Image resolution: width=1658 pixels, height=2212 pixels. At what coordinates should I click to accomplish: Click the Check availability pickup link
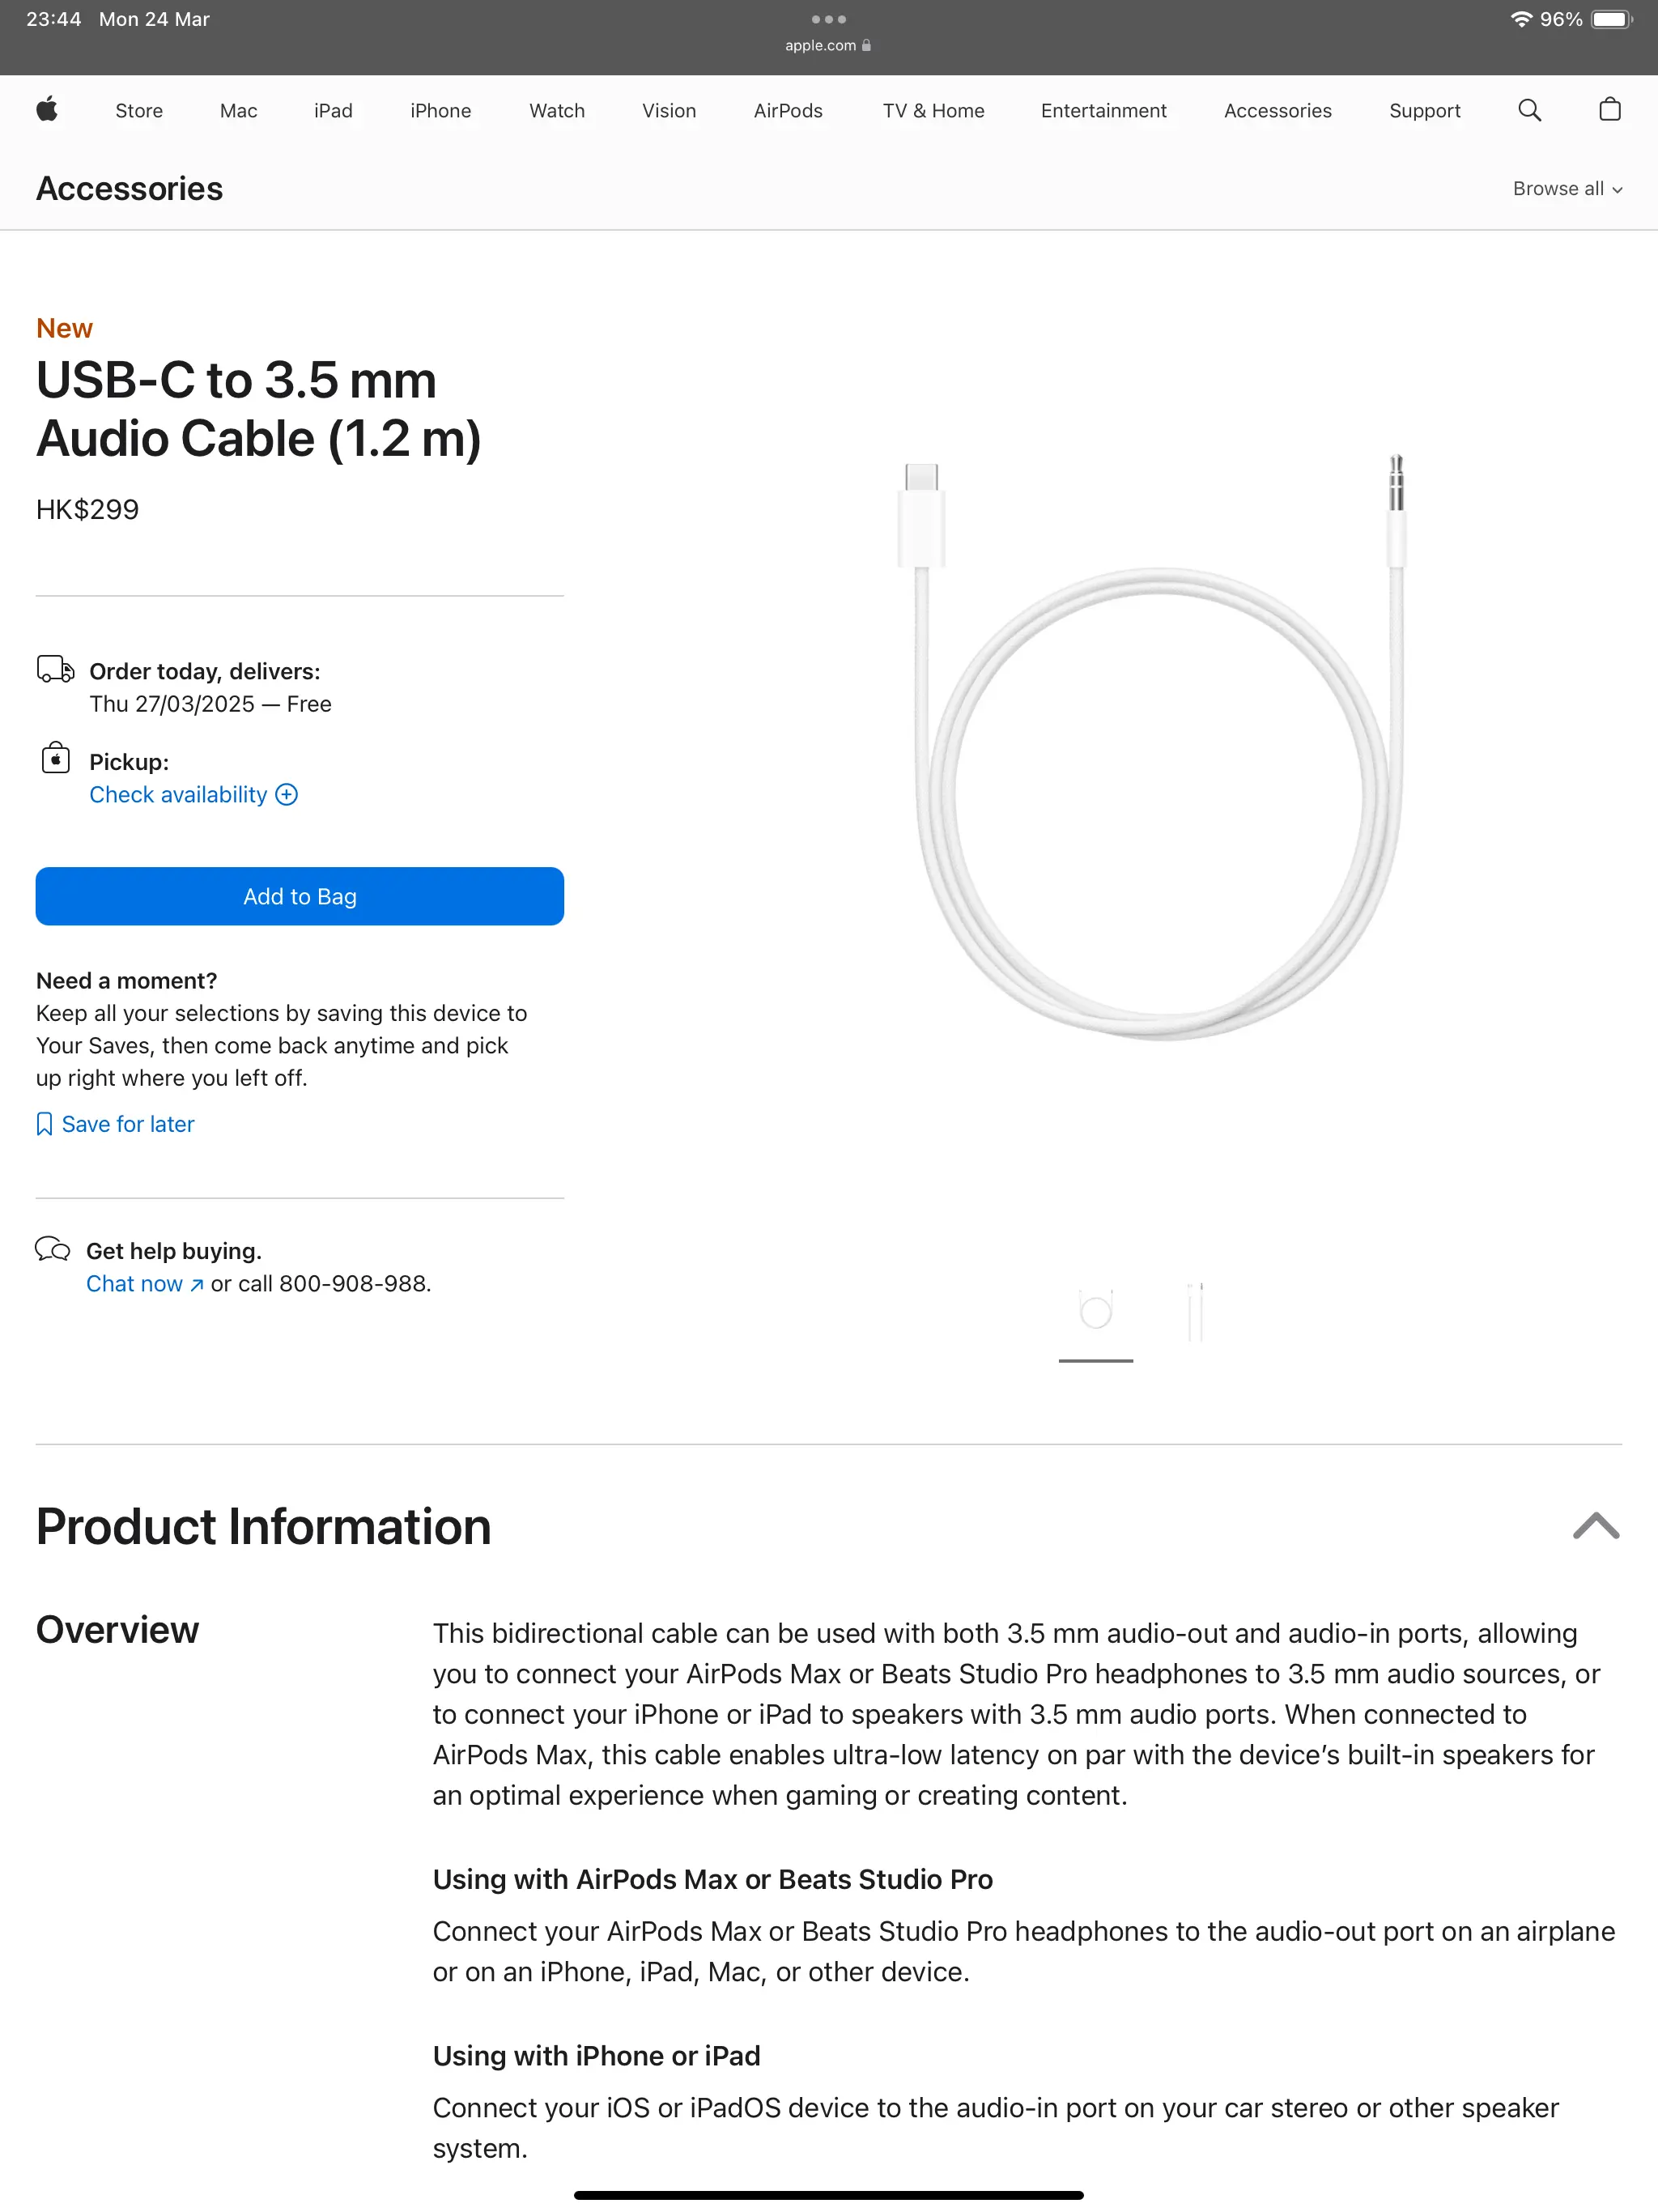click(178, 794)
